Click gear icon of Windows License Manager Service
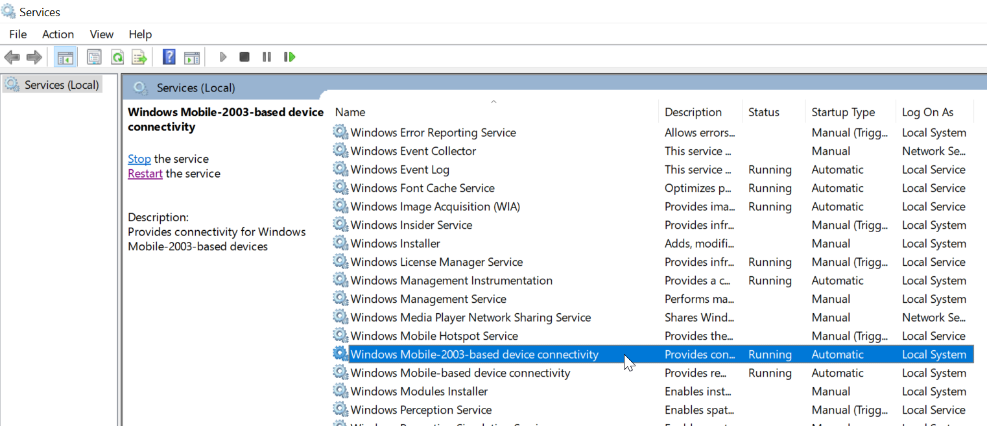Screen dimensions: 987x426 [340, 261]
